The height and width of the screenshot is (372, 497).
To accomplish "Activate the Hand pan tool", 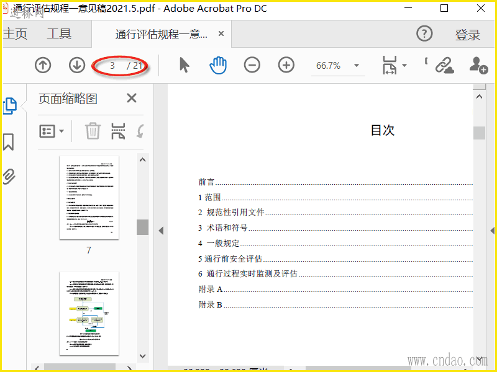I will point(218,65).
